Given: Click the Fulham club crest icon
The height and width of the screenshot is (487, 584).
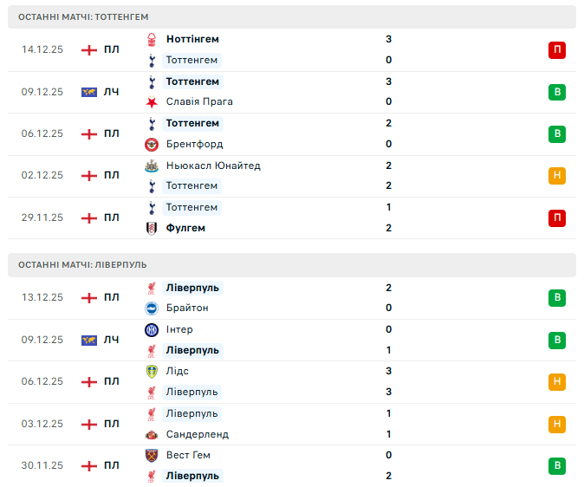Looking at the screenshot, I should point(152,228).
